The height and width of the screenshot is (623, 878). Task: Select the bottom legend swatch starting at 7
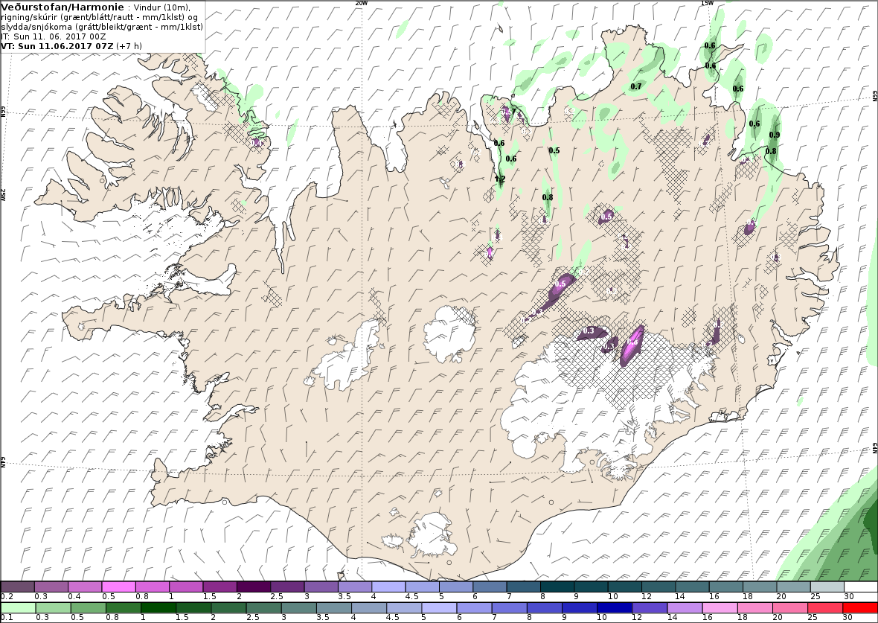pyautogui.click(x=510, y=608)
